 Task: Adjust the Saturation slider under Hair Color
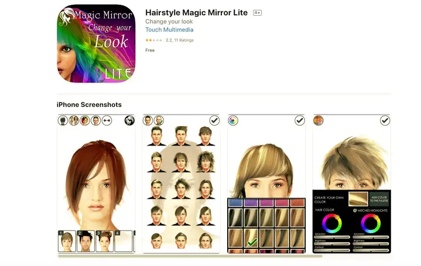click(x=332, y=237)
